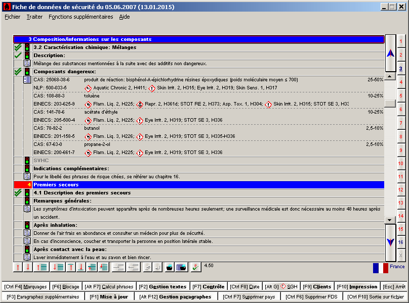Jump to chapter 8 in the side tabs
Screen dimensions: 409x303
pos(401,137)
